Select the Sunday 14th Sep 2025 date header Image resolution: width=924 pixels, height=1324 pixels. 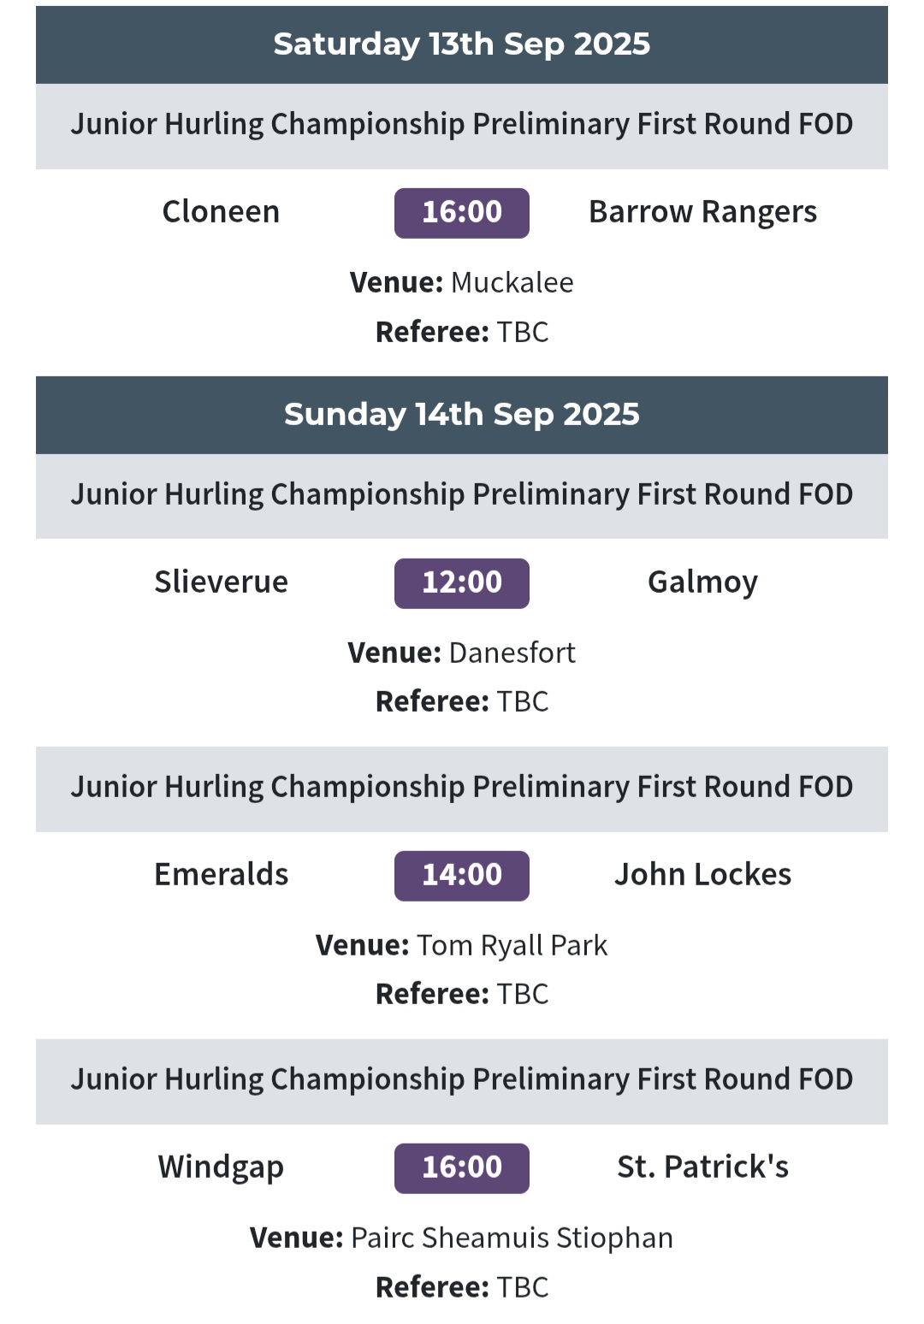[462, 415]
